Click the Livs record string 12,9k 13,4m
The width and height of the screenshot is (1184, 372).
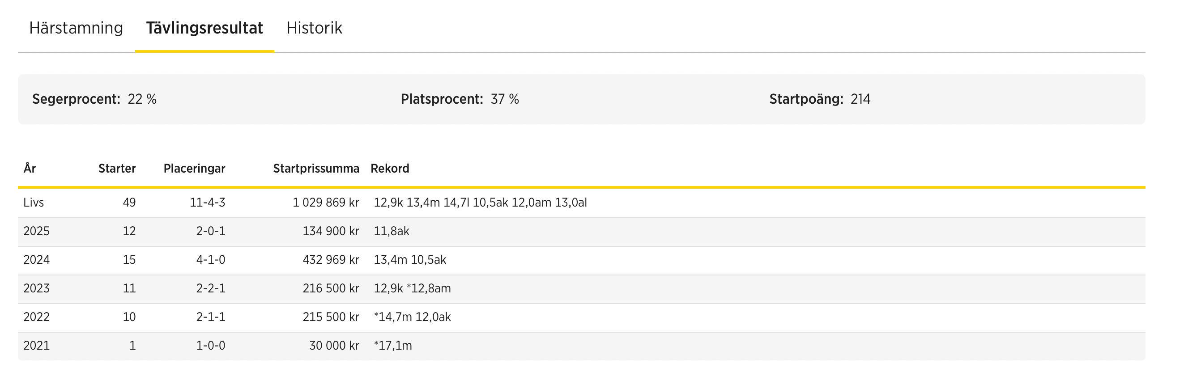click(x=480, y=203)
